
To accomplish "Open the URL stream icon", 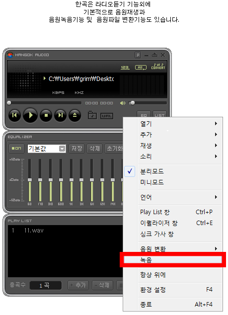I will tap(107, 116).
